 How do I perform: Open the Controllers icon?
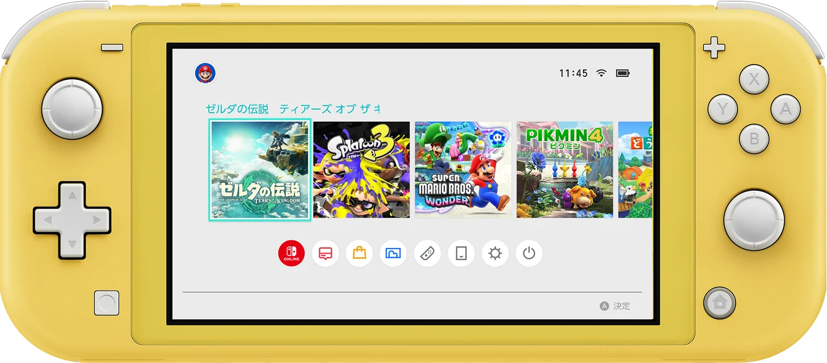tap(427, 254)
